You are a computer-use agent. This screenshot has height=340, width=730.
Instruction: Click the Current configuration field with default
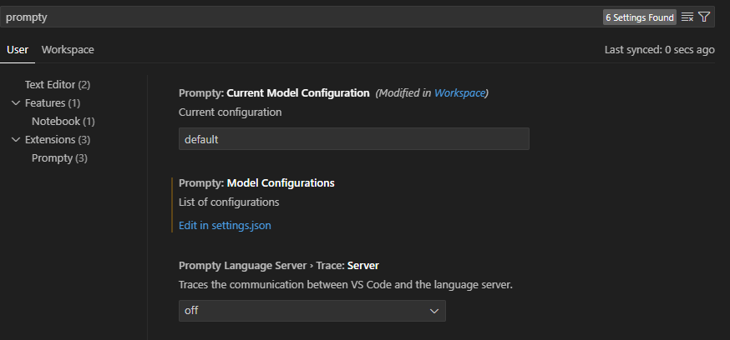(x=354, y=139)
